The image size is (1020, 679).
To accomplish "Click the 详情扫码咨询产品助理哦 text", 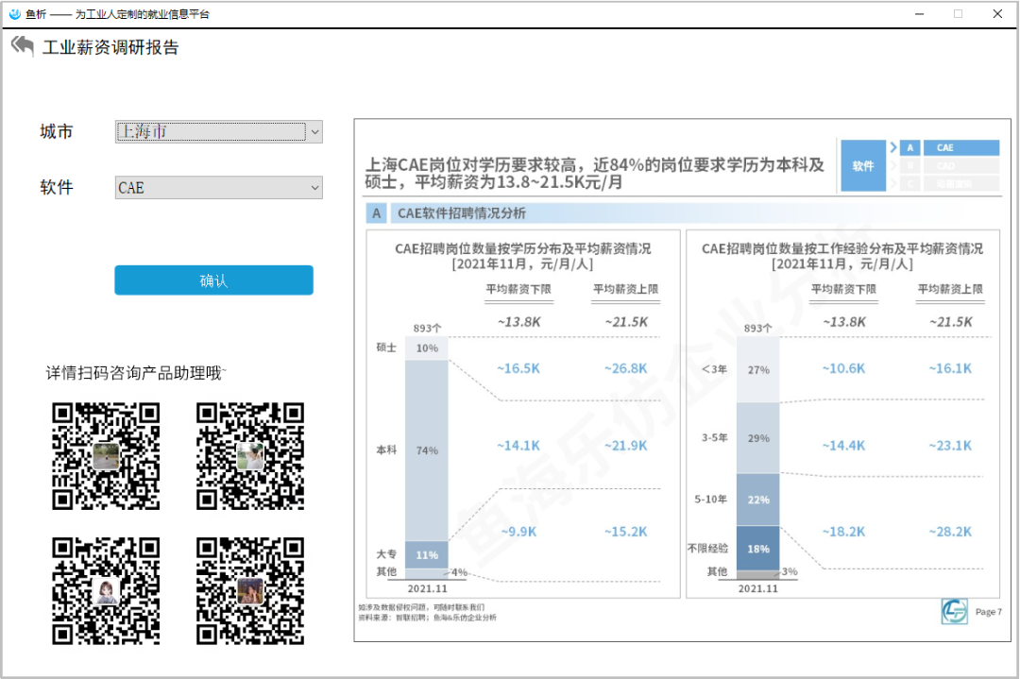I will pyautogui.click(x=136, y=373).
